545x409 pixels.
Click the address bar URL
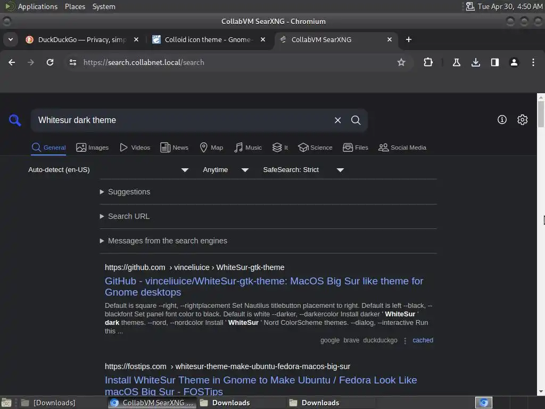(144, 63)
